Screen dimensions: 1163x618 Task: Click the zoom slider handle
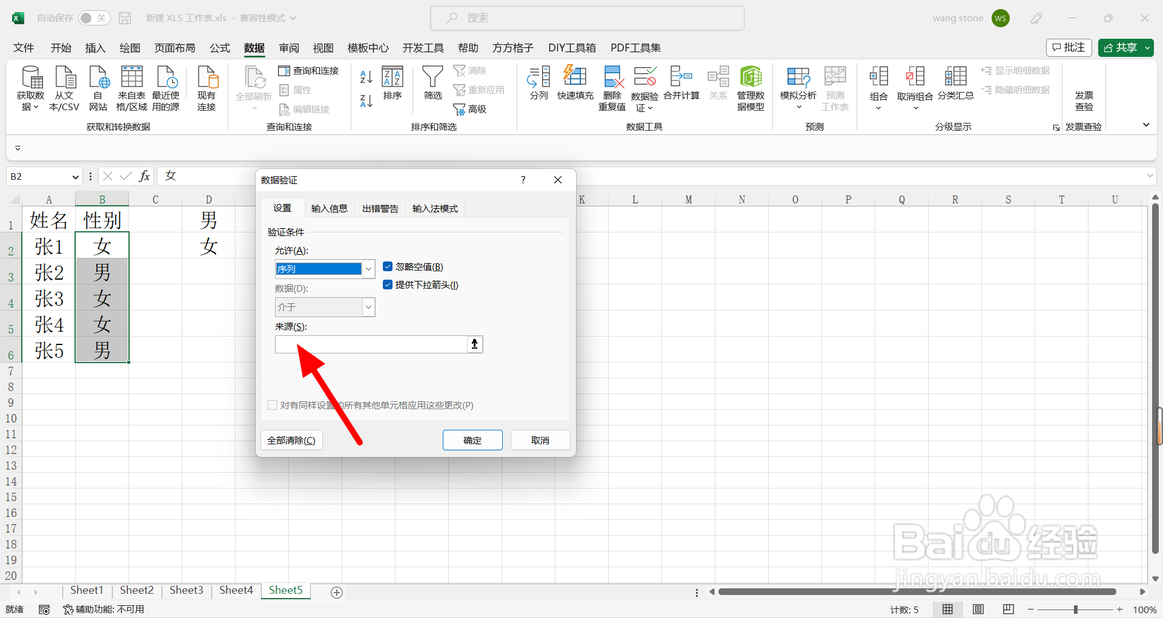(1076, 610)
